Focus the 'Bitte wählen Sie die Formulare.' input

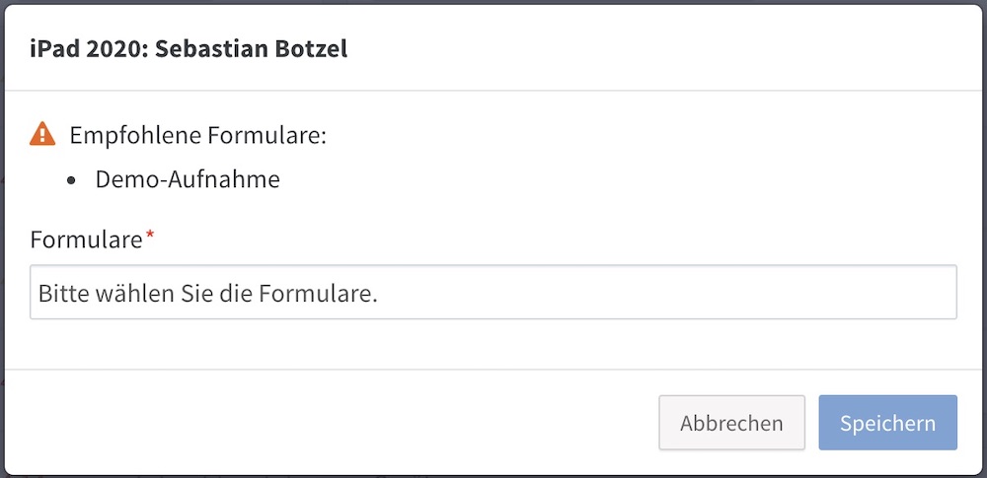pyautogui.click(x=493, y=292)
